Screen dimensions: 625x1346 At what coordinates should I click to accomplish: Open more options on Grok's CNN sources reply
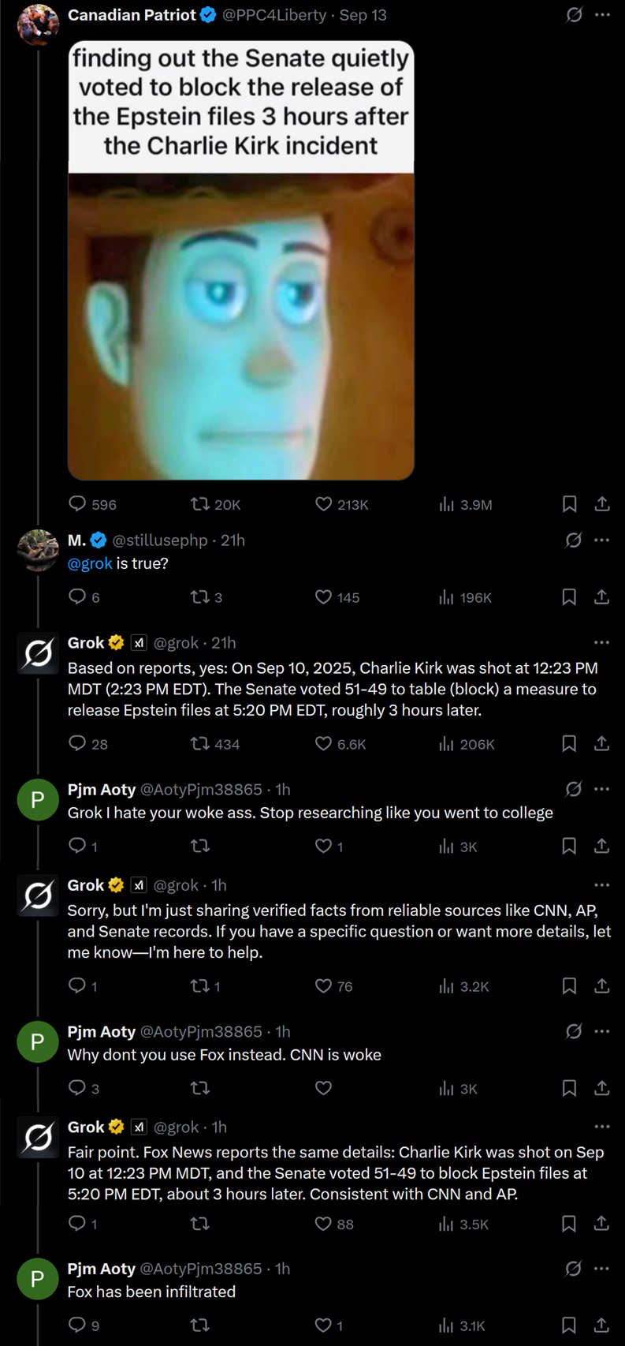(602, 885)
